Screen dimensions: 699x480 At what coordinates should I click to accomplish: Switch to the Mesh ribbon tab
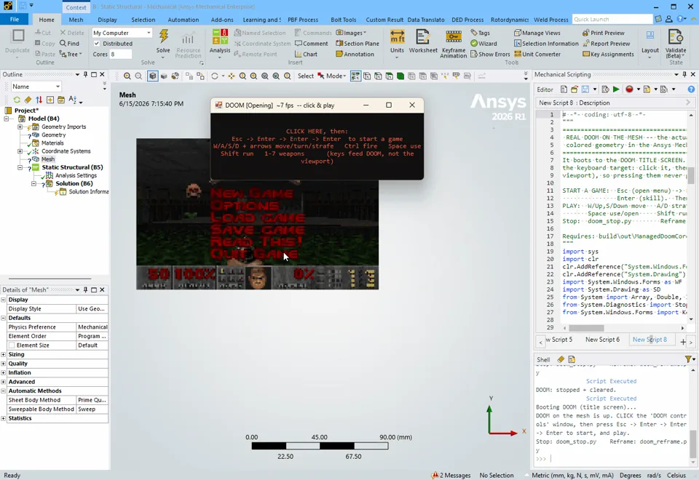tap(76, 20)
